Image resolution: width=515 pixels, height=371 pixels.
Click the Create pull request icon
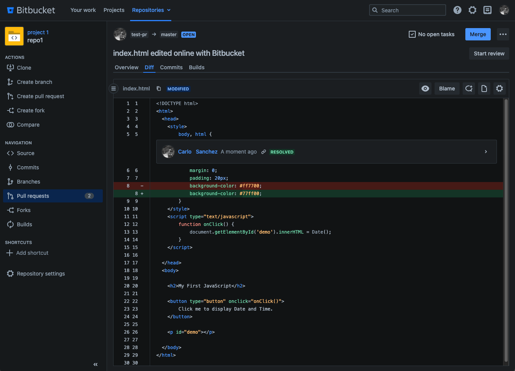pyautogui.click(x=10, y=96)
